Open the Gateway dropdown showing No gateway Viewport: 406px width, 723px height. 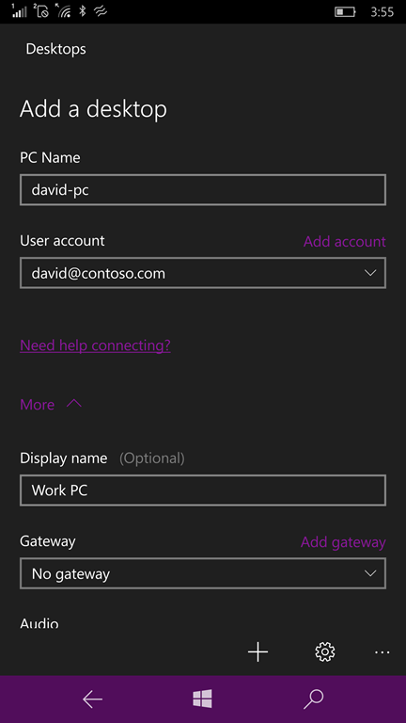(203, 573)
